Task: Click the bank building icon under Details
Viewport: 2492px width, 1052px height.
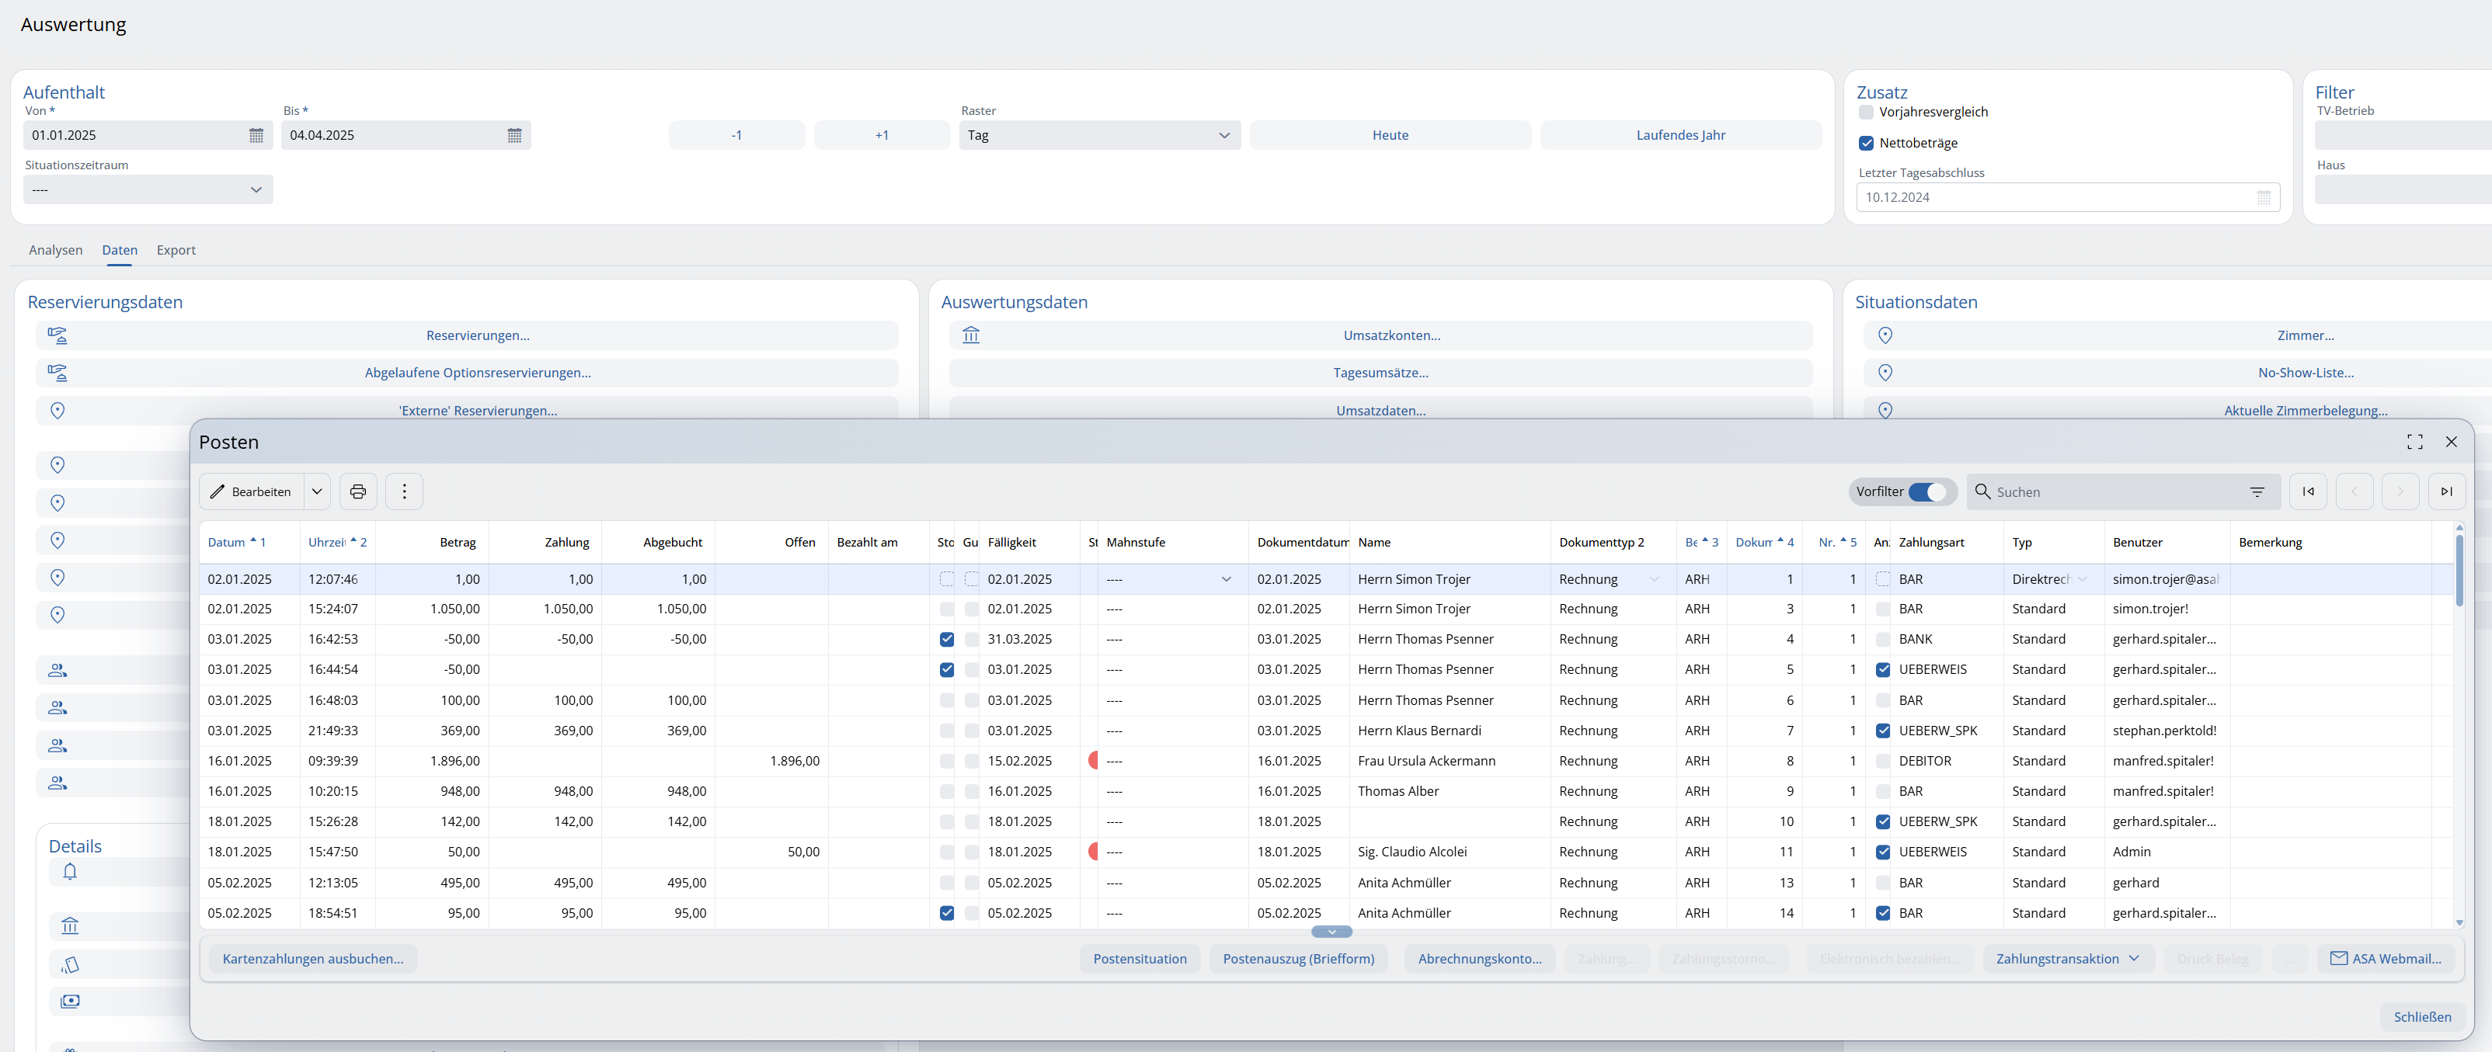Action: pos(70,926)
